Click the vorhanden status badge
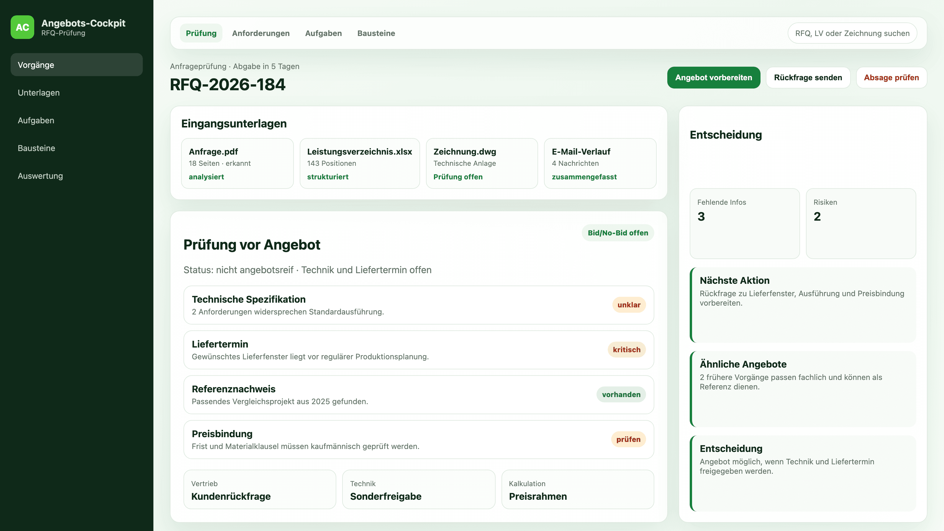944x531 pixels. 621,395
